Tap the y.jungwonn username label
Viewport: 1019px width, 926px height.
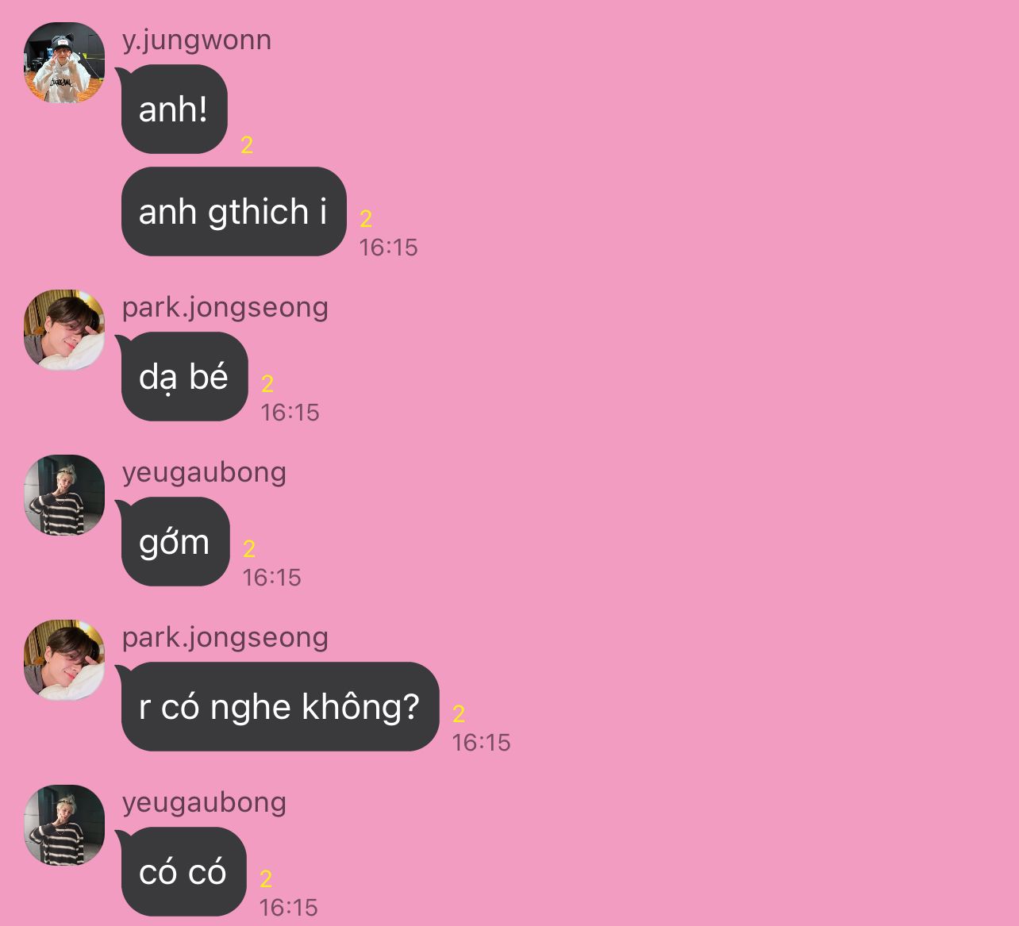click(197, 40)
